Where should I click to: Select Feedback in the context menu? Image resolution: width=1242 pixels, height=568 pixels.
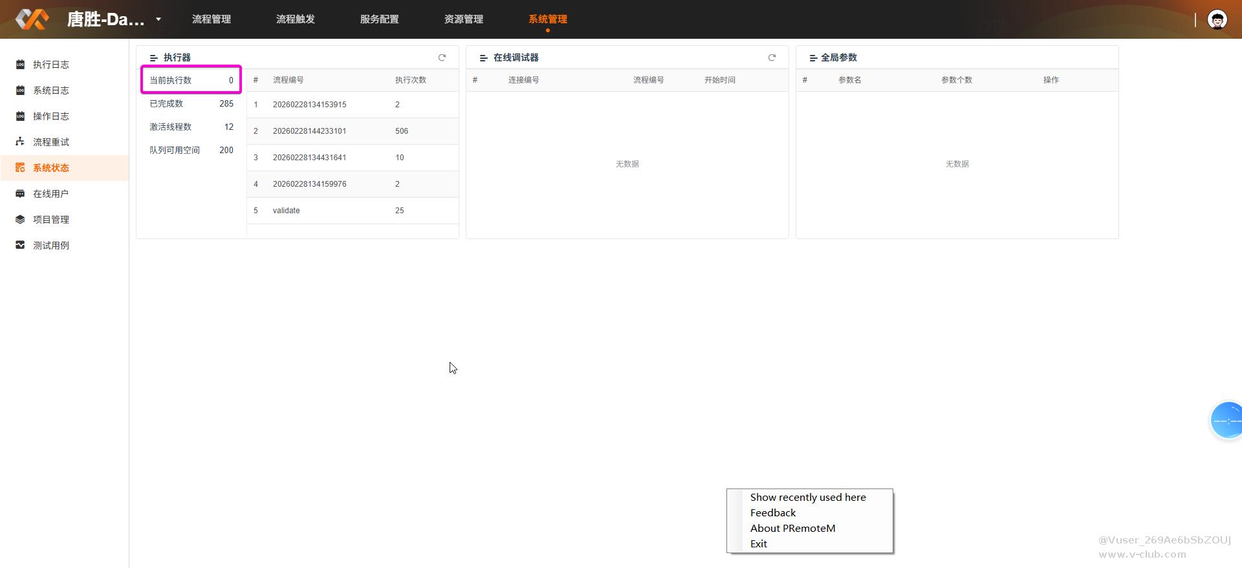772,512
